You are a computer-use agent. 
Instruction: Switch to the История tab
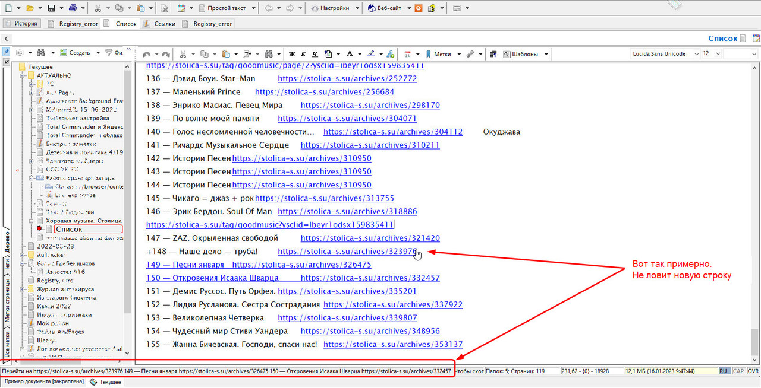(22, 24)
